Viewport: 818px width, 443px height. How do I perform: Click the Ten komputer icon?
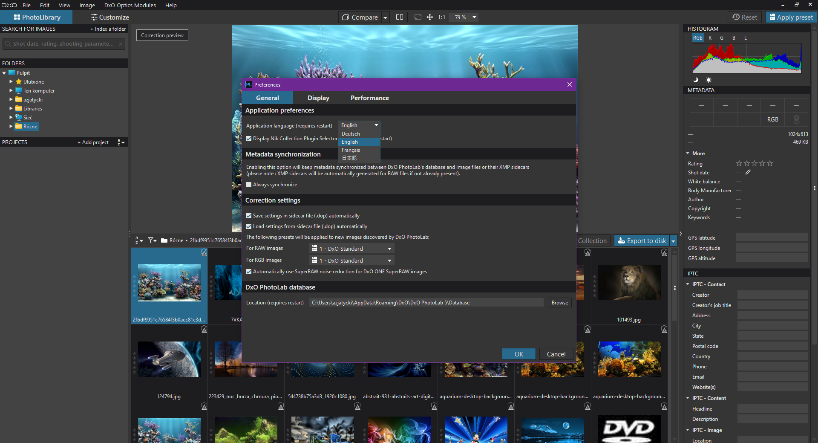tap(19, 91)
